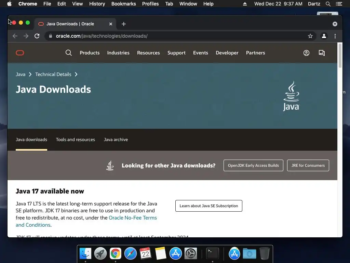Click OpenJDK Early Access Builds button

tap(253, 165)
